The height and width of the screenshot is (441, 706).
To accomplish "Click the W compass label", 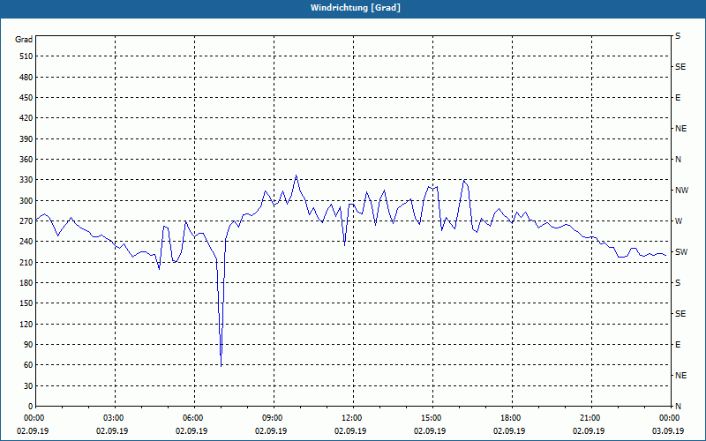I will 679,221.
